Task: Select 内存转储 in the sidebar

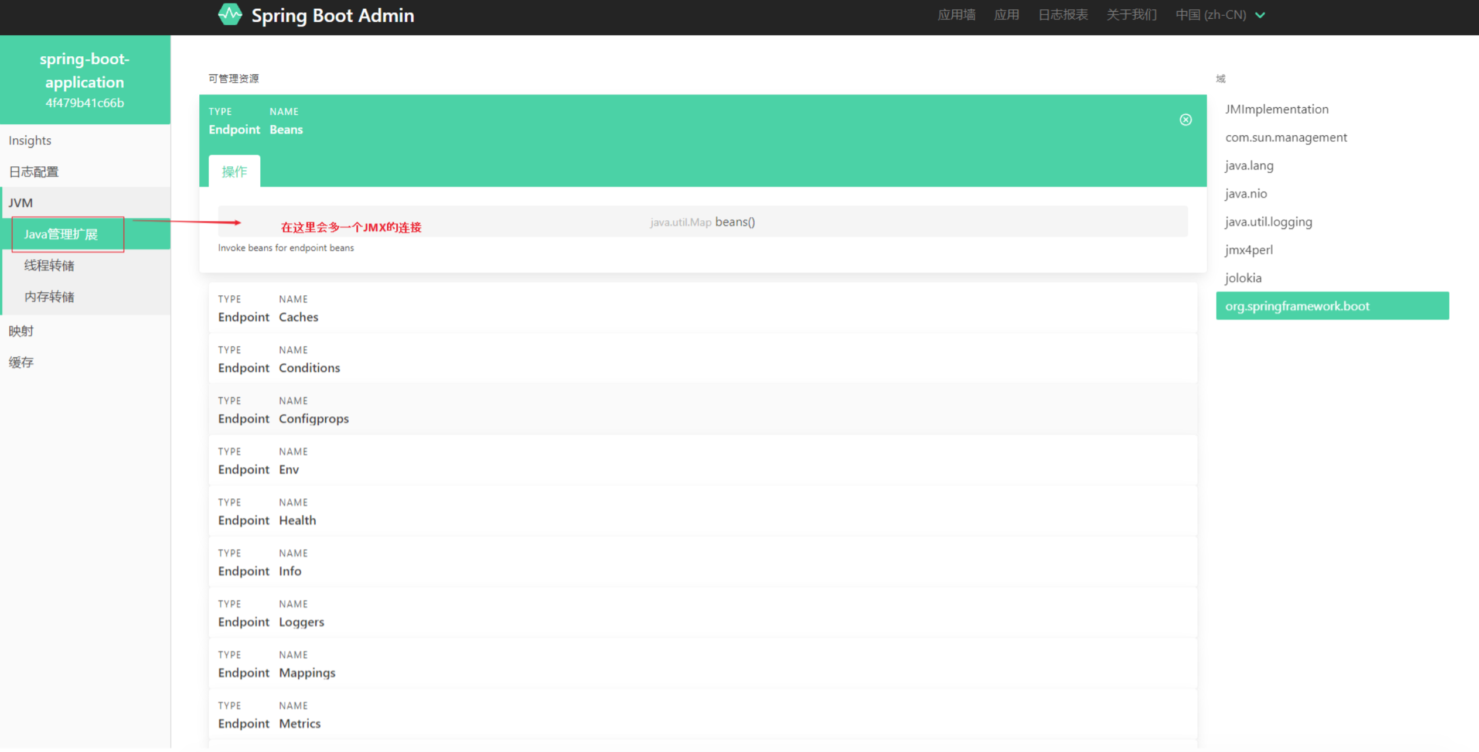Action: 86,296
